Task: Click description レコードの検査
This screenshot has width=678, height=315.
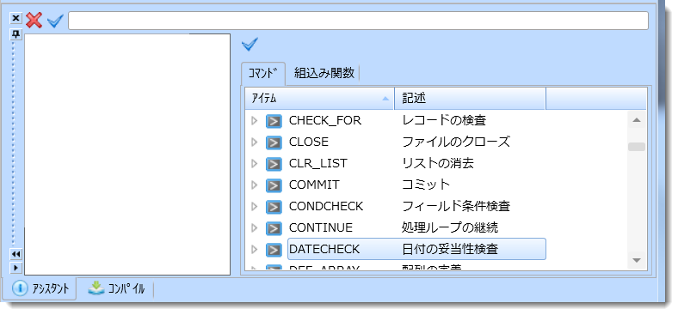Action: (444, 120)
